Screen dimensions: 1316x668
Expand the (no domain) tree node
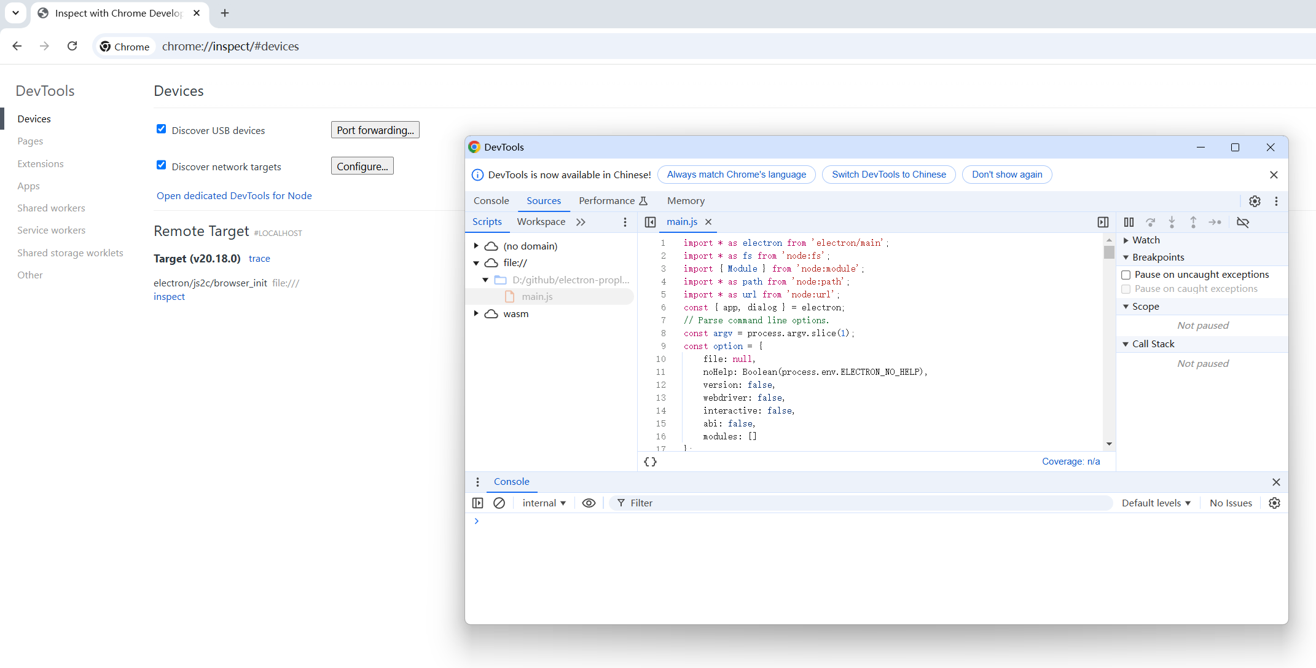click(x=476, y=246)
